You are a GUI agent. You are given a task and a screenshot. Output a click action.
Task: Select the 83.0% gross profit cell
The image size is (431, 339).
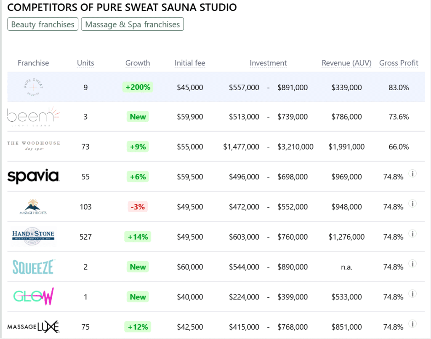pyautogui.click(x=399, y=88)
